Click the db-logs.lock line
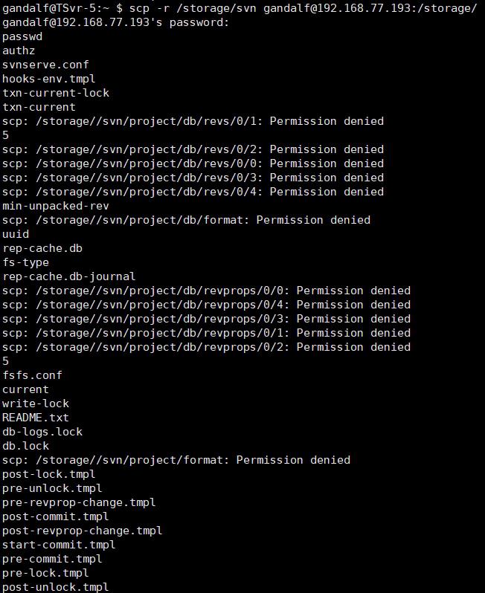Image resolution: width=485 pixels, height=593 pixels. [42, 432]
